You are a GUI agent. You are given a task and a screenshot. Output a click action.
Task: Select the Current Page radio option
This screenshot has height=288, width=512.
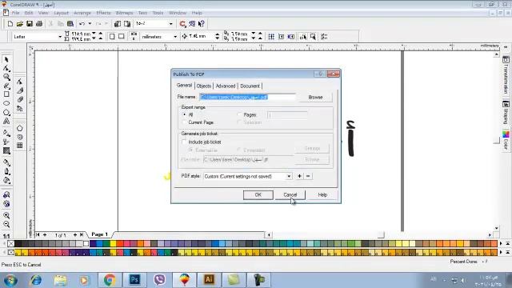pos(185,122)
